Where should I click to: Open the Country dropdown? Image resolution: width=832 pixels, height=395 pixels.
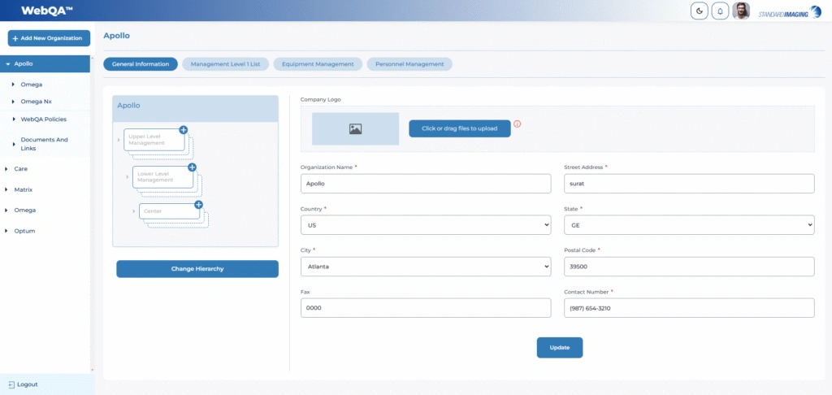[425, 224]
